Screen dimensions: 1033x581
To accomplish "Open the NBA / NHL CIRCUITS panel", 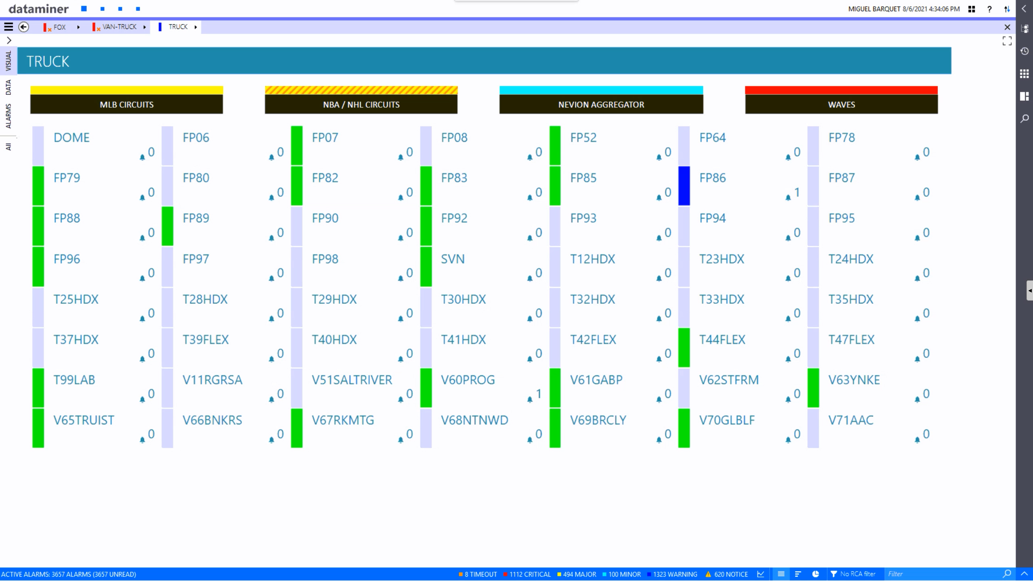I will coord(361,100).
